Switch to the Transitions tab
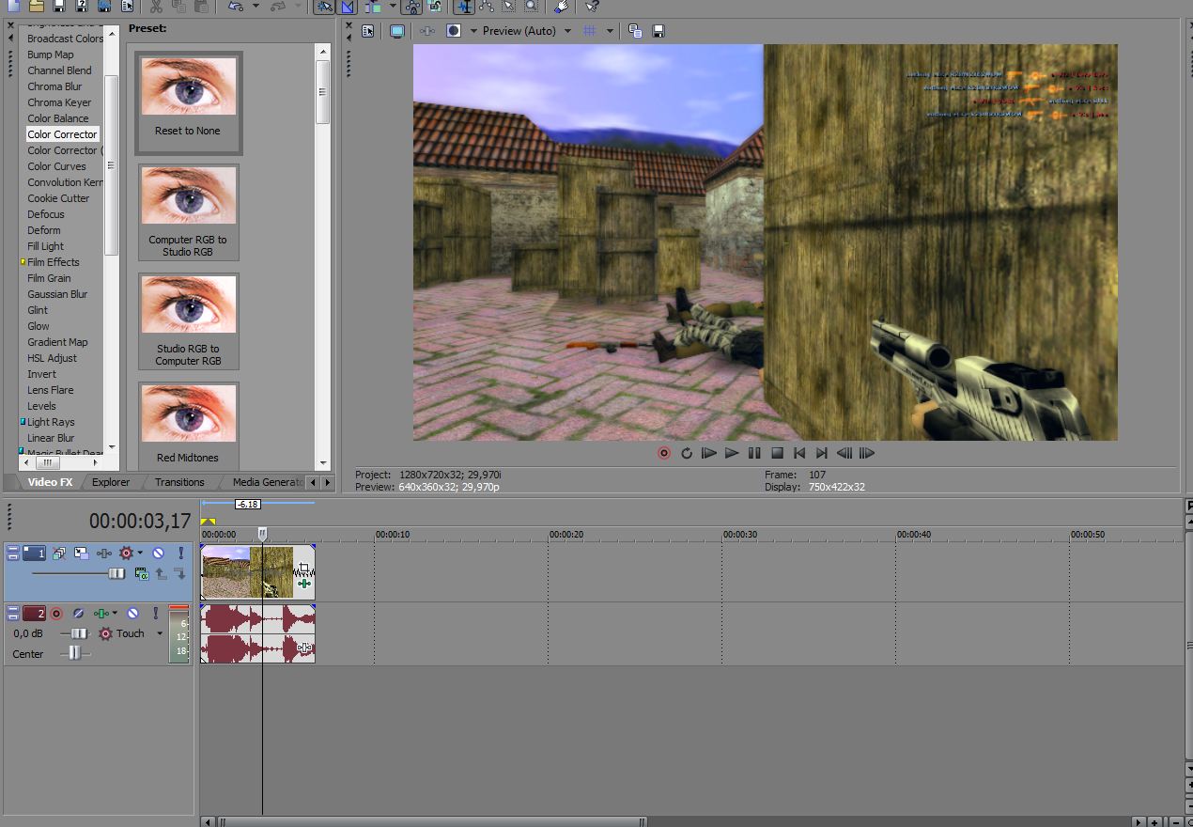Viewport: 1193px width, 827px height. pos(179,482)
